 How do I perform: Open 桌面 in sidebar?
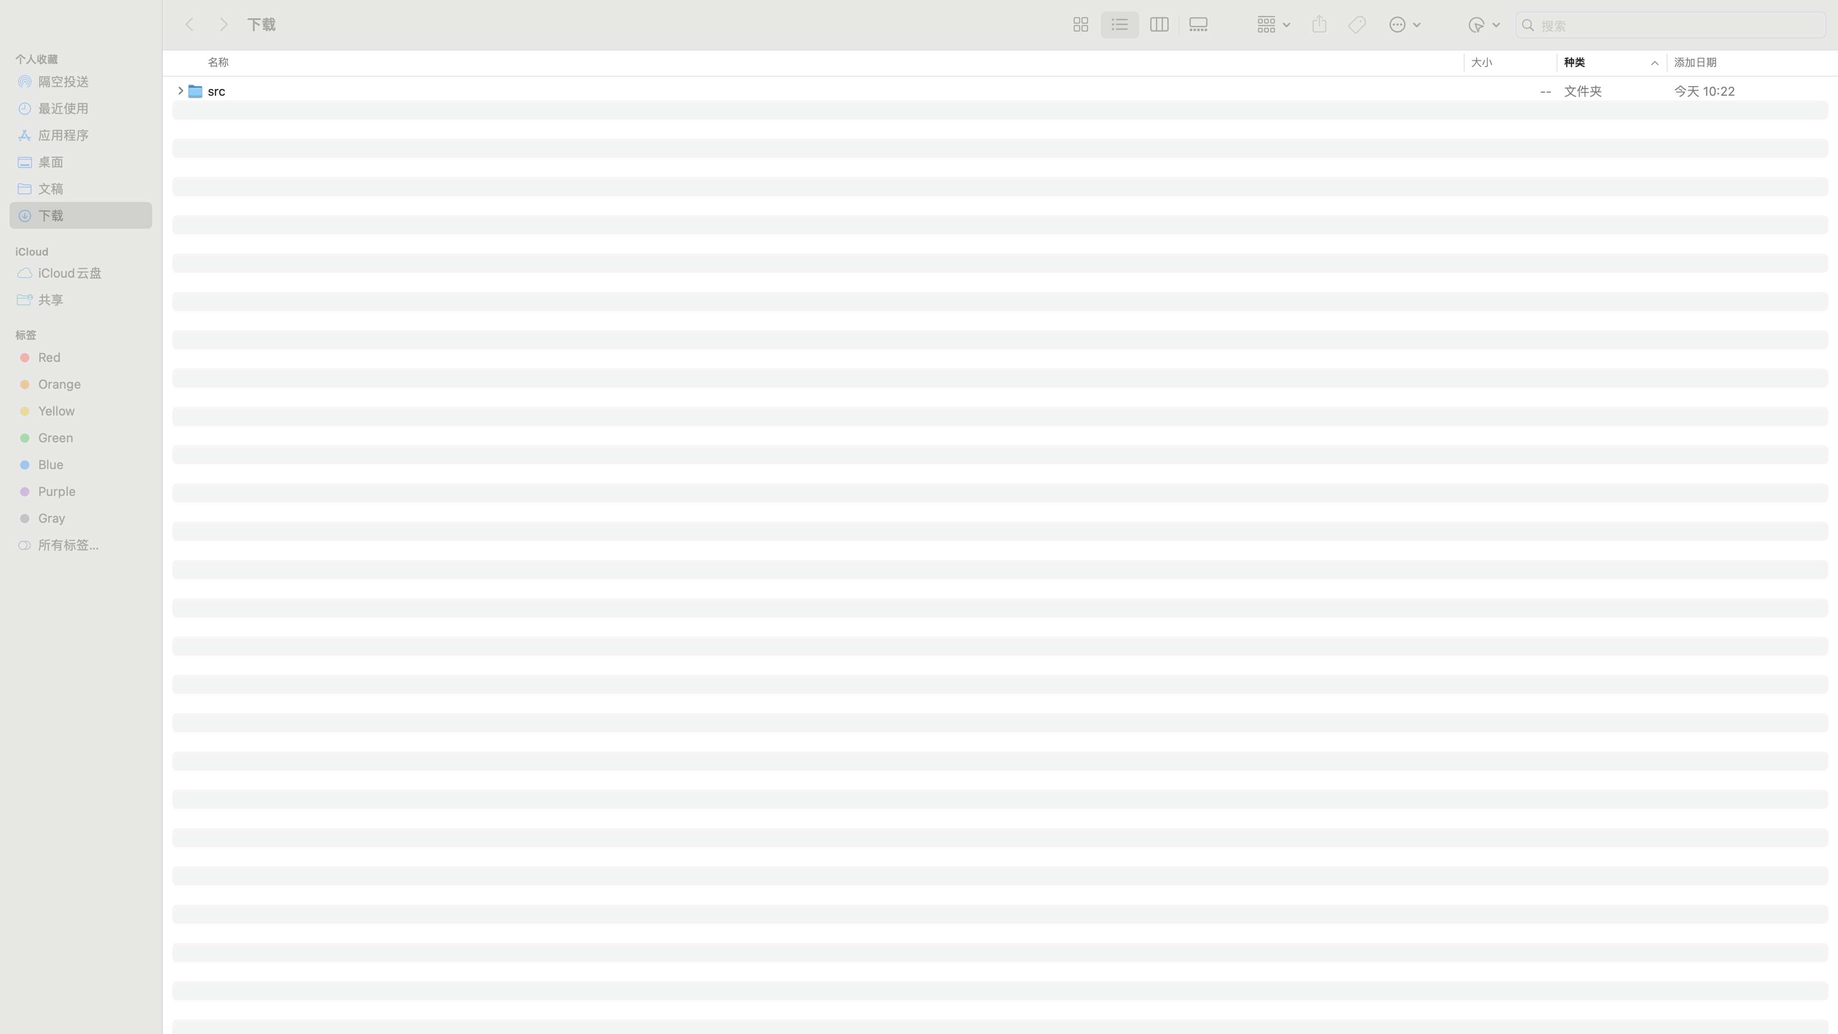click(80, 162)
